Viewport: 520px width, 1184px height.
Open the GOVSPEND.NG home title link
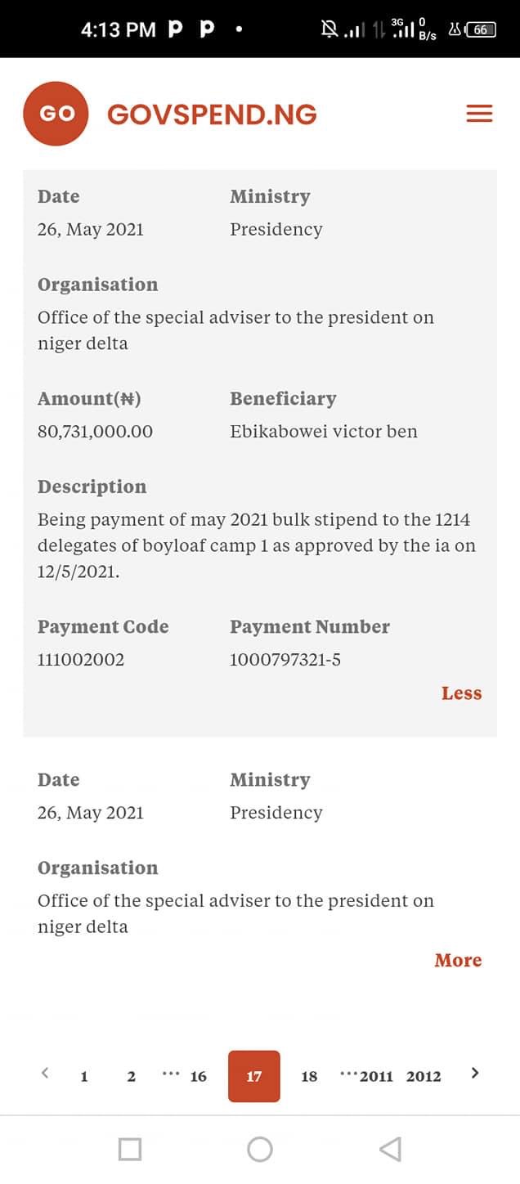point(212,114)
